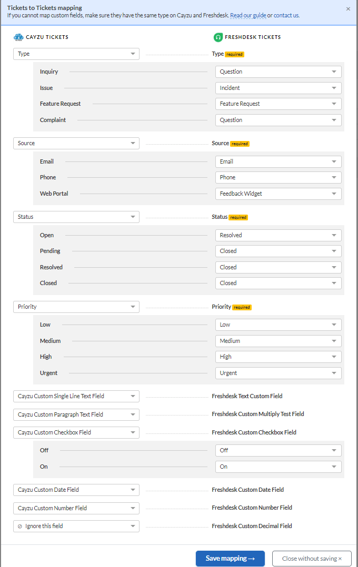Click the 'Tickets to Tickets mapping' heading
The width and height of the screenshot is (358, 567).
coord(45,7)
